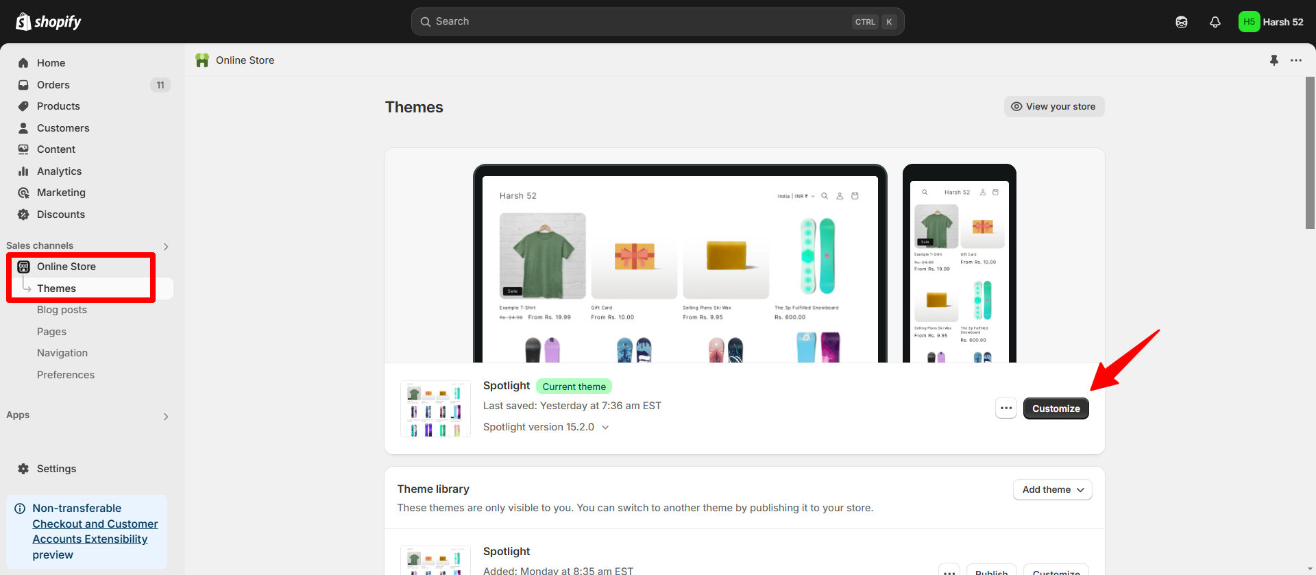Open the Sidekick assistant icon
This screenshot has width=1316, height=575.
pyautogui.click(x=1182, y=22)
